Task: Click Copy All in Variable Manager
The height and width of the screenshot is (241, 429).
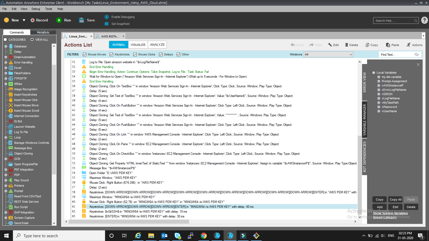Action: [395, 199]
